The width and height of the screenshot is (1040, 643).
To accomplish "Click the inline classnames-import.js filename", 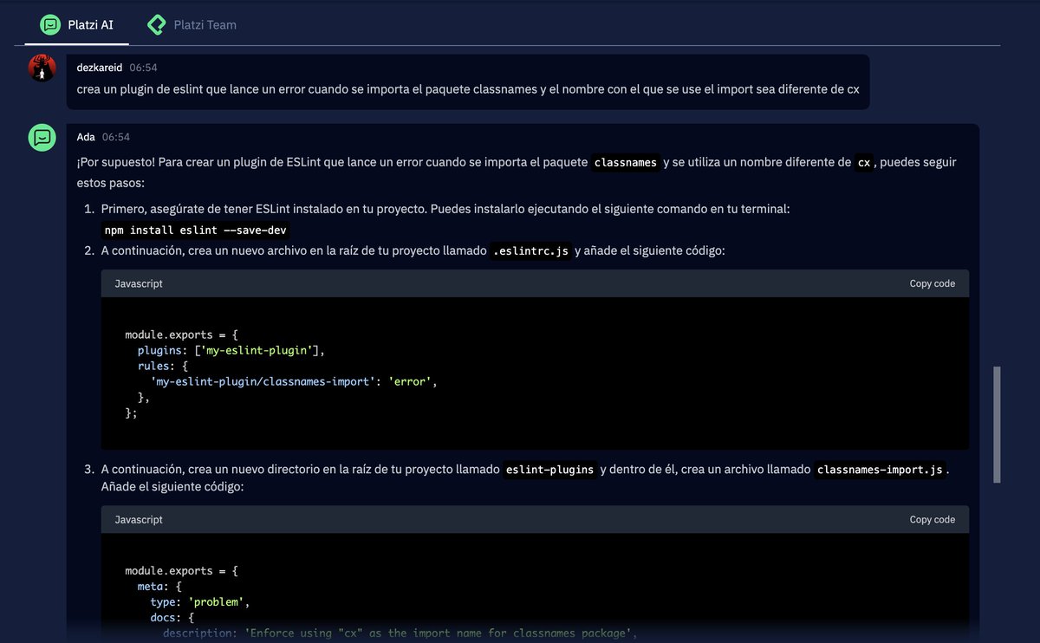I will click(x=880, y=470).
